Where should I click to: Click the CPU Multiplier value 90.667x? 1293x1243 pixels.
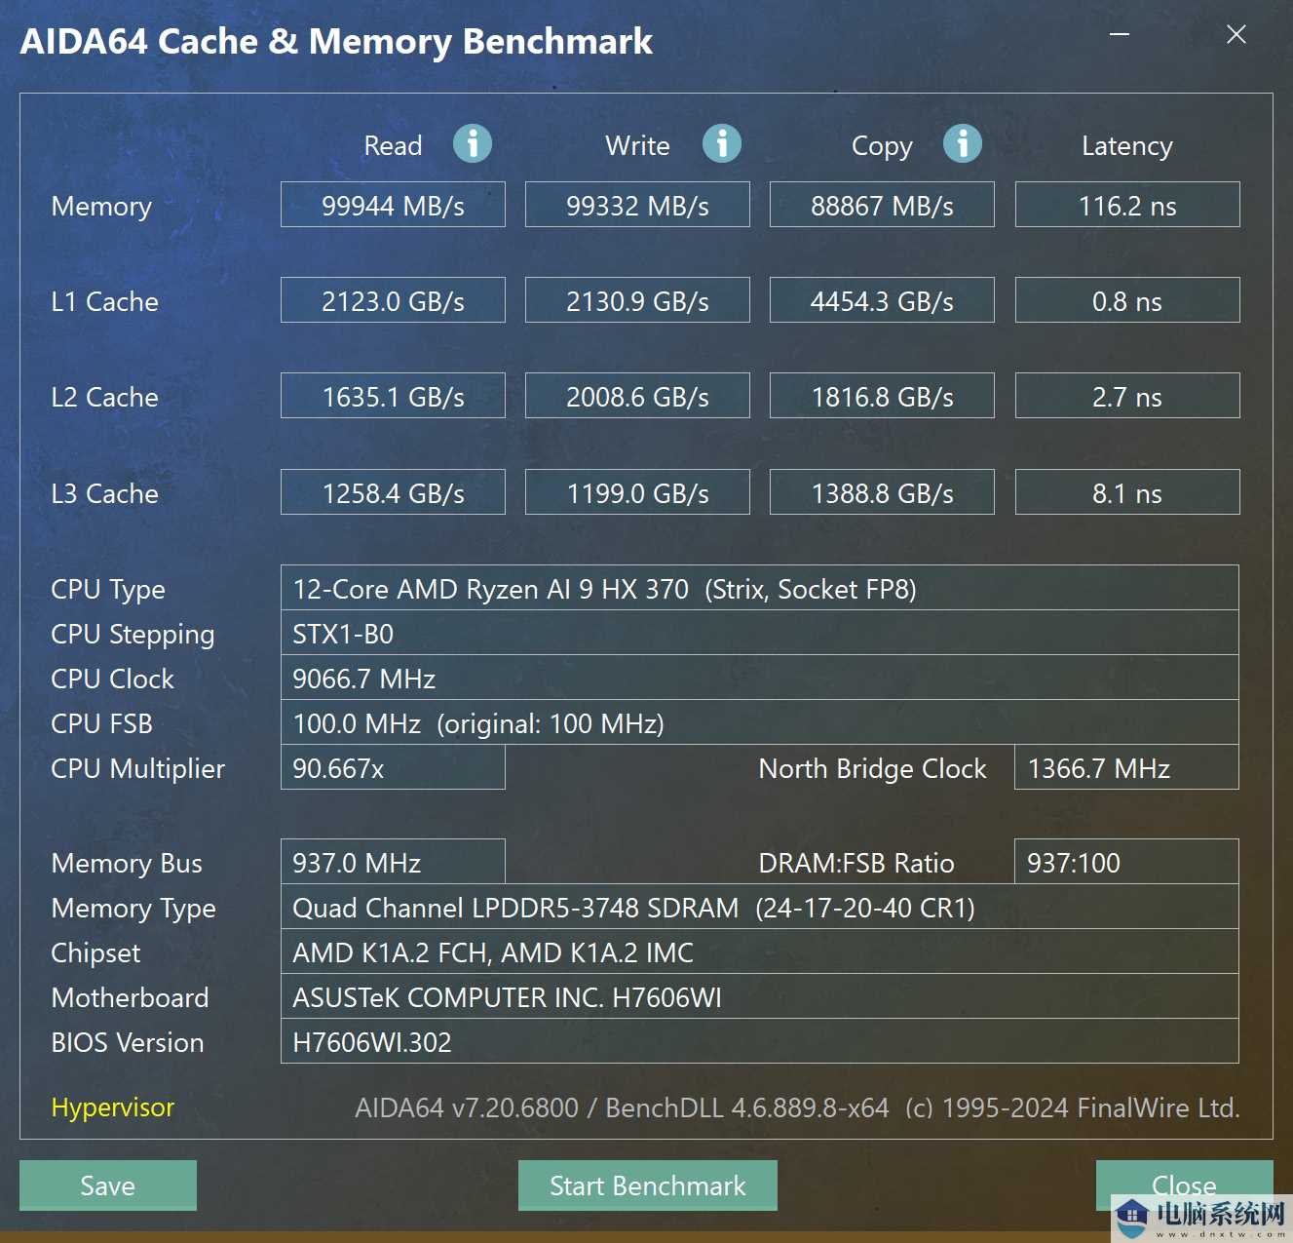tap(393, 767)
